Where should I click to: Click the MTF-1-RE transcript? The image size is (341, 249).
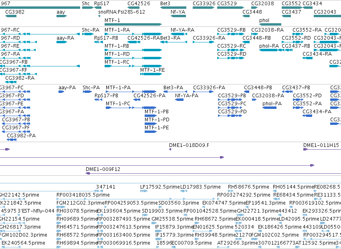151,74
